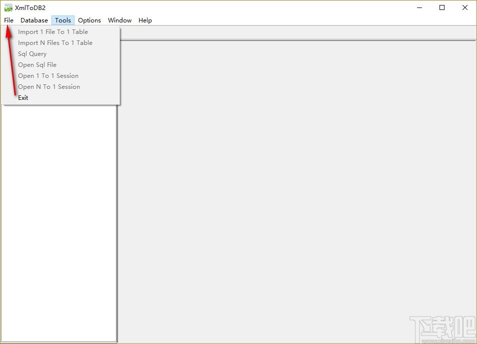Open the File menu
The image size is (477, 344).
click(8, 20)
